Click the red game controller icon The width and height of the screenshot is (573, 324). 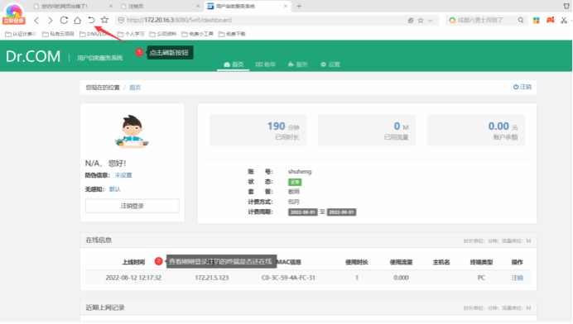(x=551, y=20)
